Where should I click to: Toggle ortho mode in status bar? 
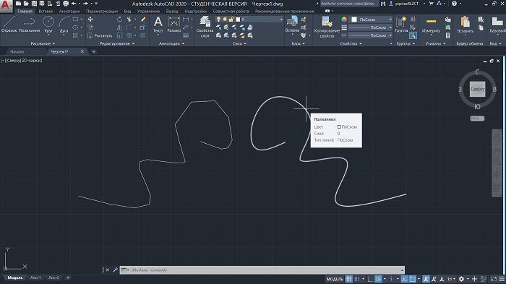(370, 279)
